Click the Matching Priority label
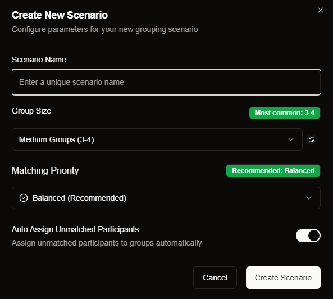 click(45, 171)
